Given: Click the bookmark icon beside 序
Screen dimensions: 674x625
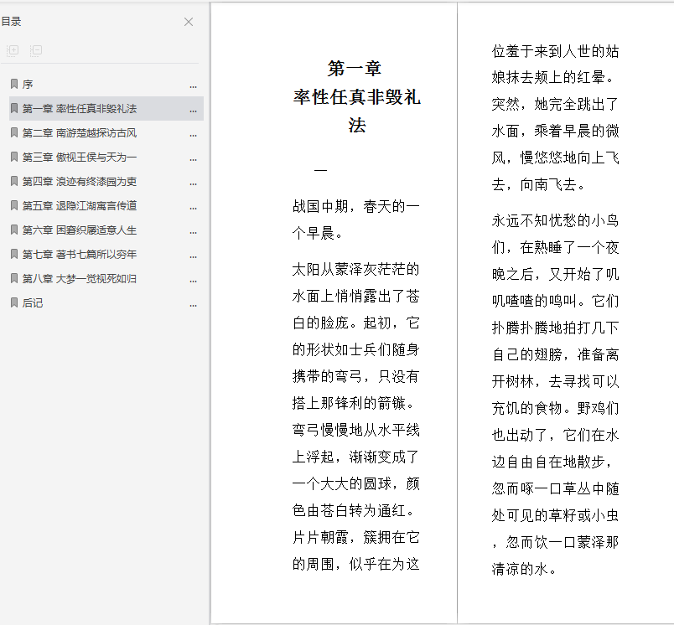Looking at the screenshot, I should 14,84.
